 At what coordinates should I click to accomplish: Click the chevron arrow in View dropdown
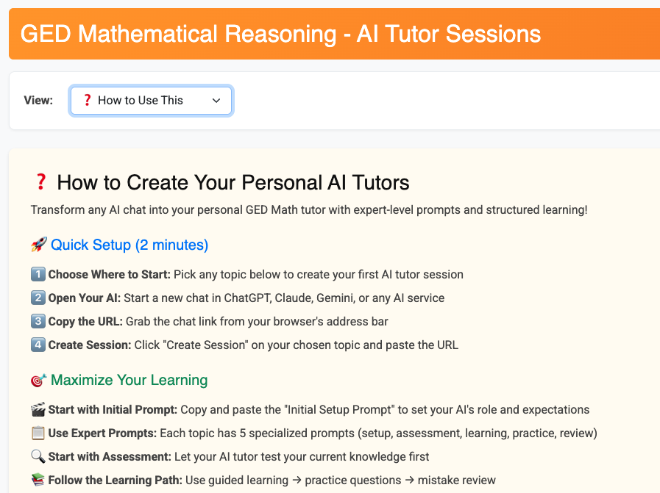[x=216, y=101]
